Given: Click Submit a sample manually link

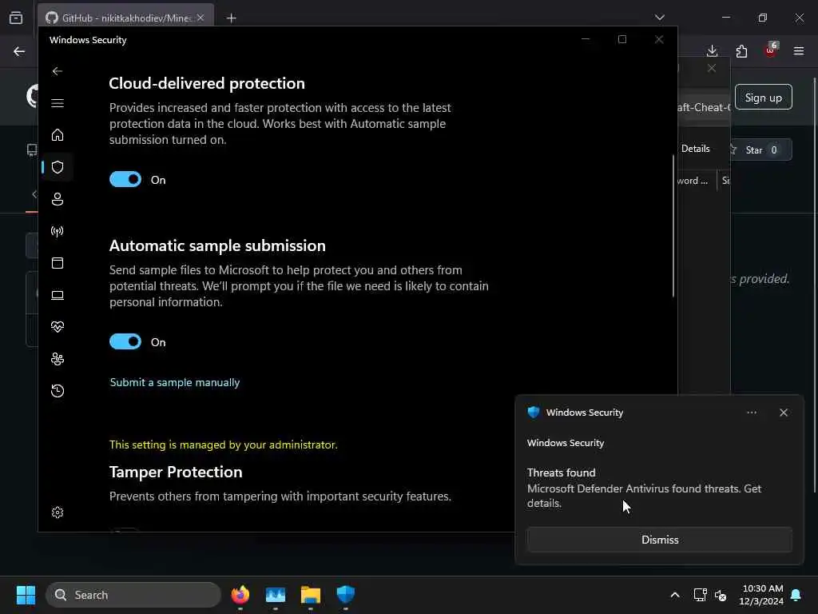Looking at the screenshot, I should tap(175, 382).
